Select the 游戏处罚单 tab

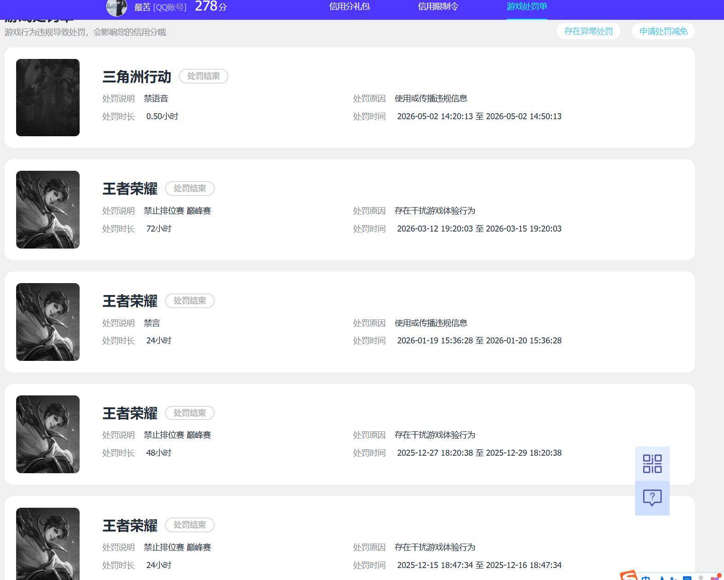(527, 6)
